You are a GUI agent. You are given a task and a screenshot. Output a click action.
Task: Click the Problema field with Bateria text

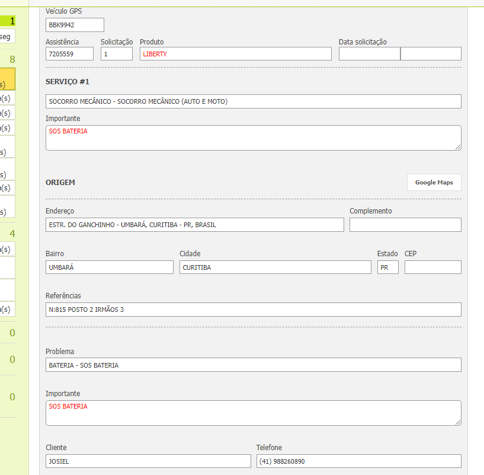tap(253, 365)
